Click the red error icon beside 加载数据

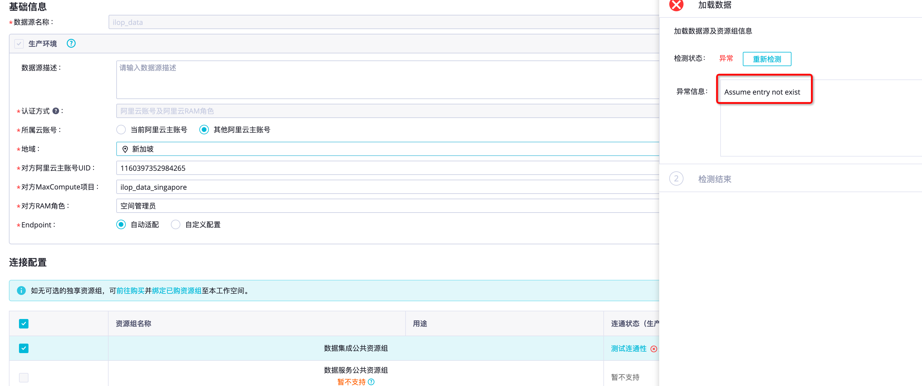pyautogui.click(x=676, y=5)
